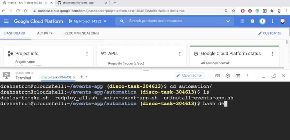Select the (disco-task-304613) terminal tab
This screenshot has width=290, height=140.
55,77
